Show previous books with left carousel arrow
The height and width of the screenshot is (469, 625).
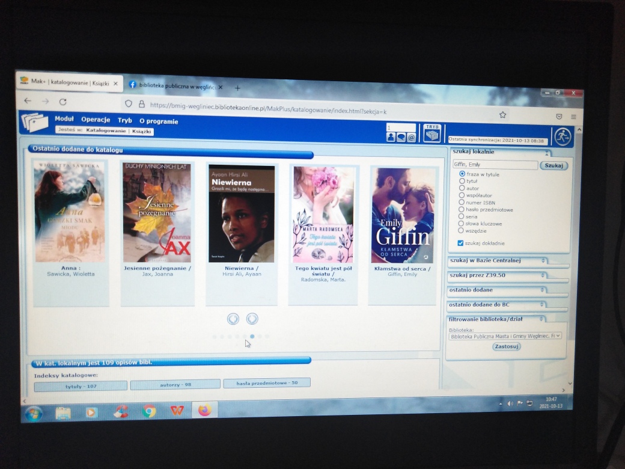tap(233, 319)
